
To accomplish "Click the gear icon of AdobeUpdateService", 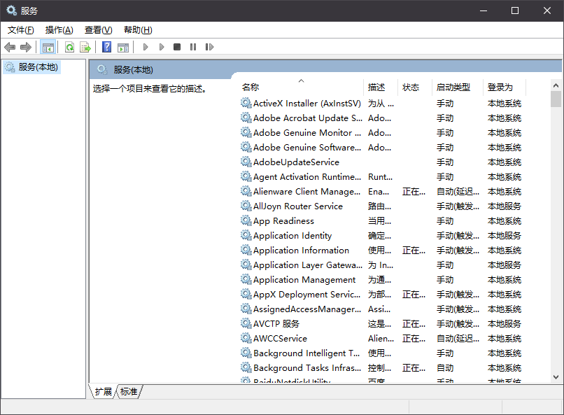I will pos(246,162).
